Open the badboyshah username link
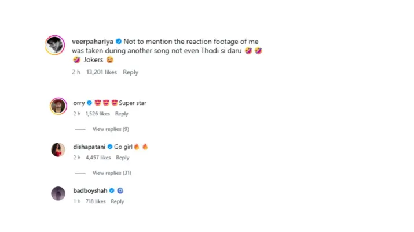 click(90, 190)
